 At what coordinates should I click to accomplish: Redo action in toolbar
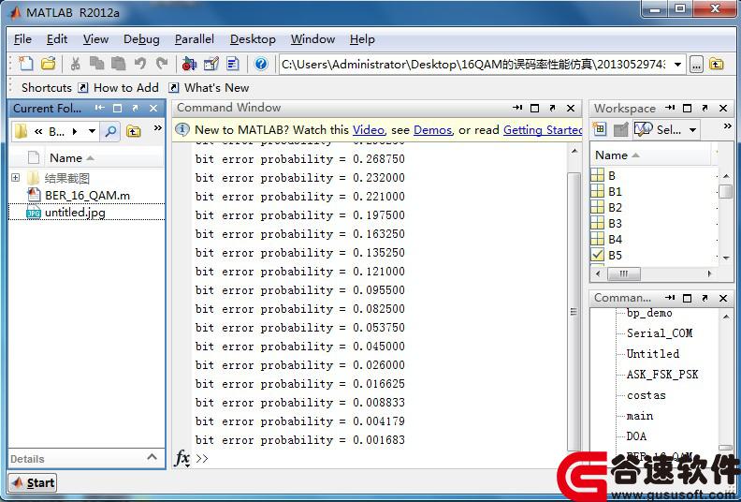[x=162, y=64]
